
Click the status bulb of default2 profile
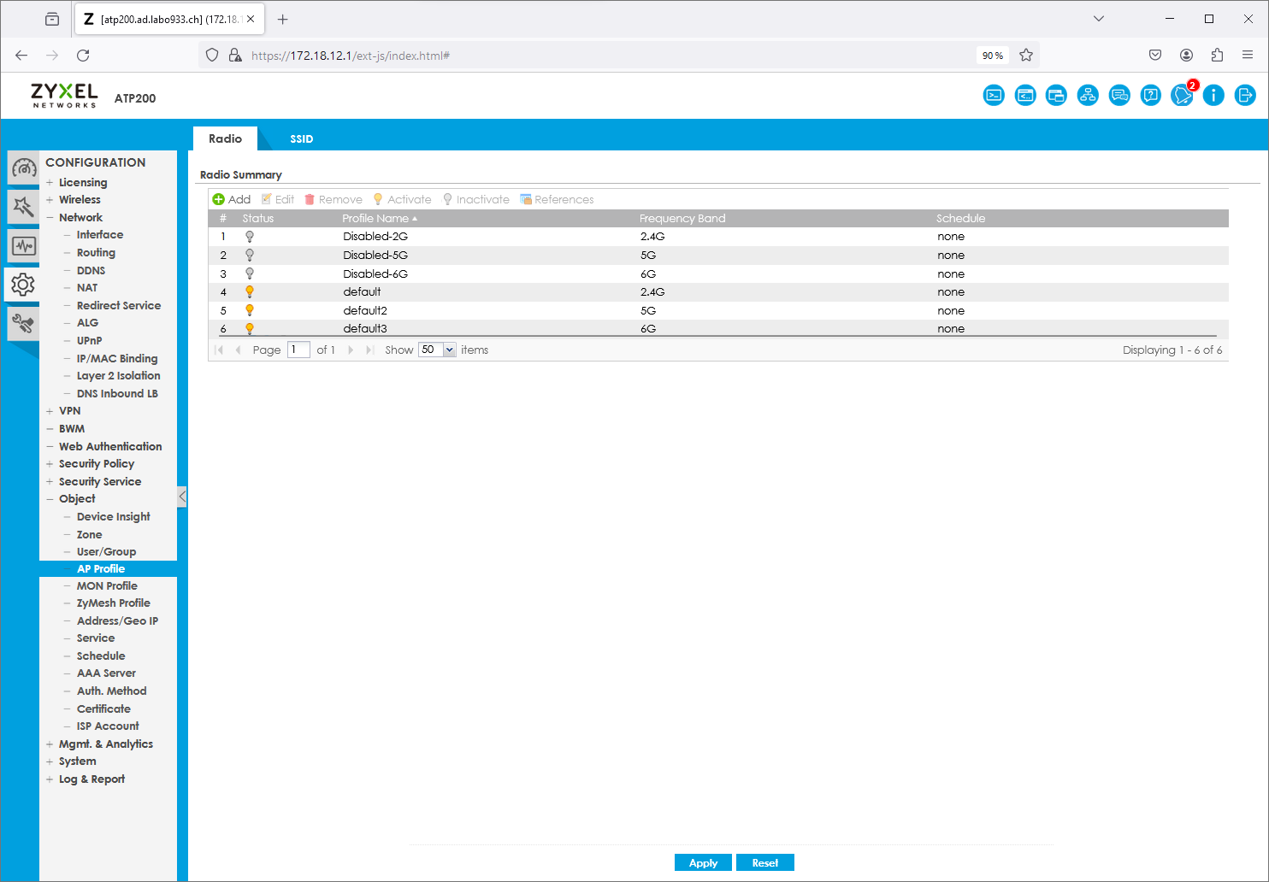click(250, 310)
